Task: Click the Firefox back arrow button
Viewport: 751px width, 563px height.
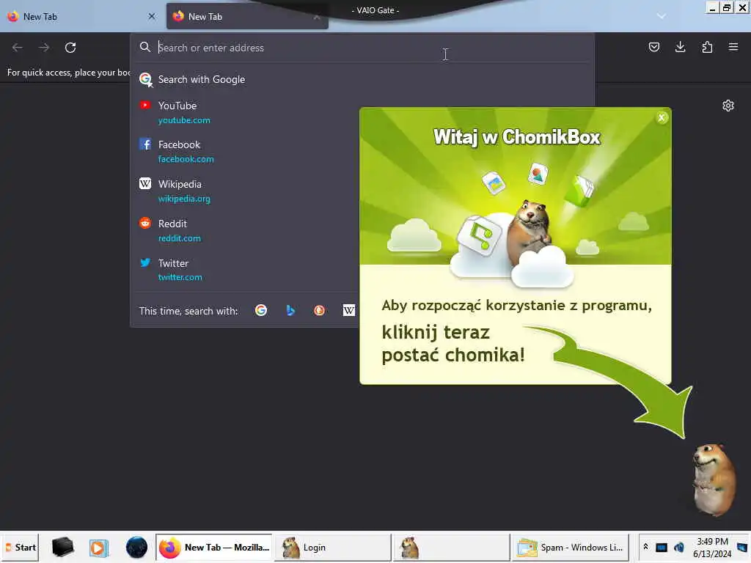Action: click(18, 48)
